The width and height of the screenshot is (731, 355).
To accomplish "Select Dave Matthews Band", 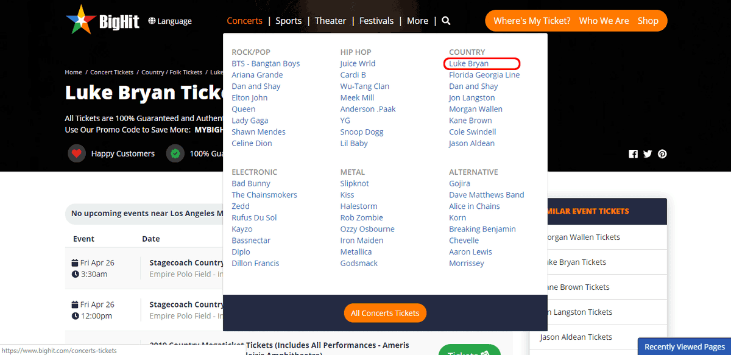I will coord(487,195).
